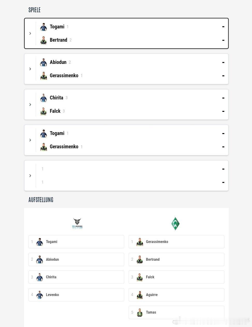Open Tamas lineup entry
The height and width of the screenshot is (327, 252).
[176, 312]
